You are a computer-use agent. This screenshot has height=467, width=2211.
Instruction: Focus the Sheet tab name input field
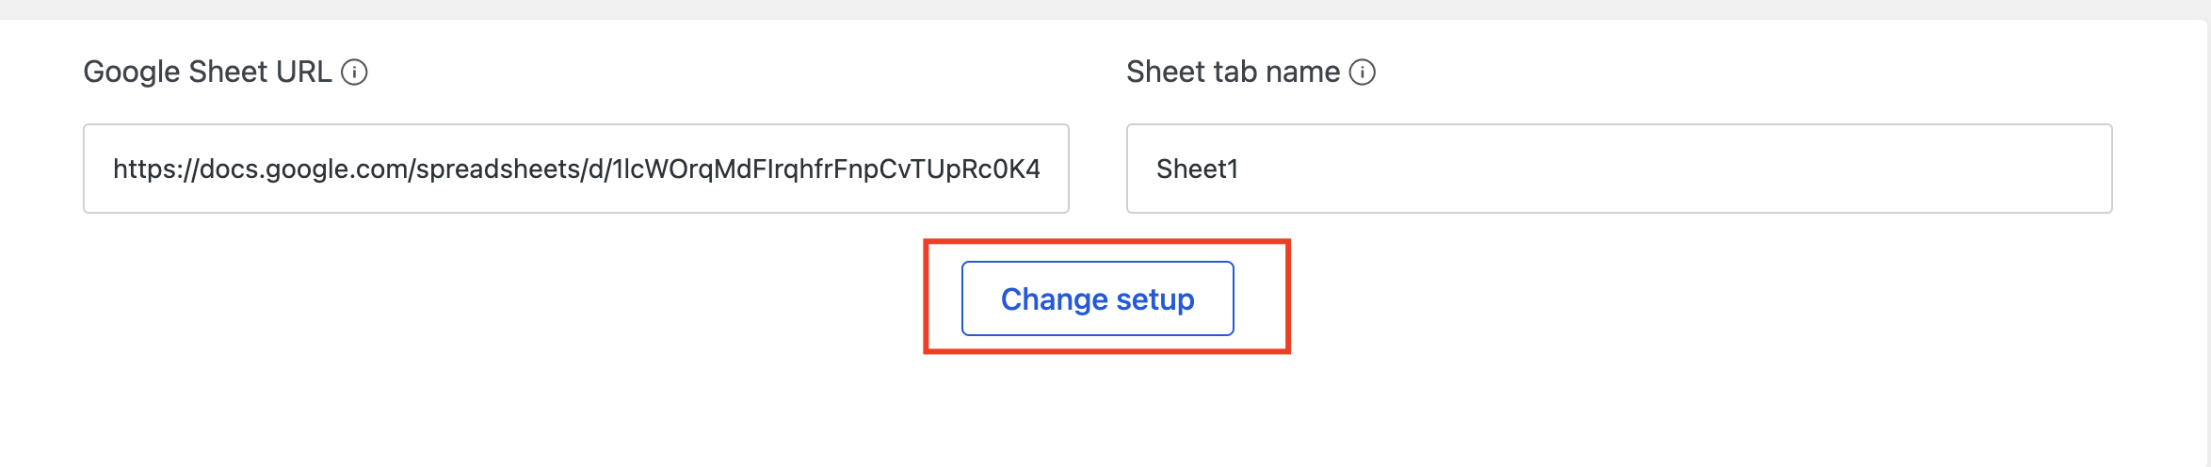pyautogui.click(x=1619, y=169)
